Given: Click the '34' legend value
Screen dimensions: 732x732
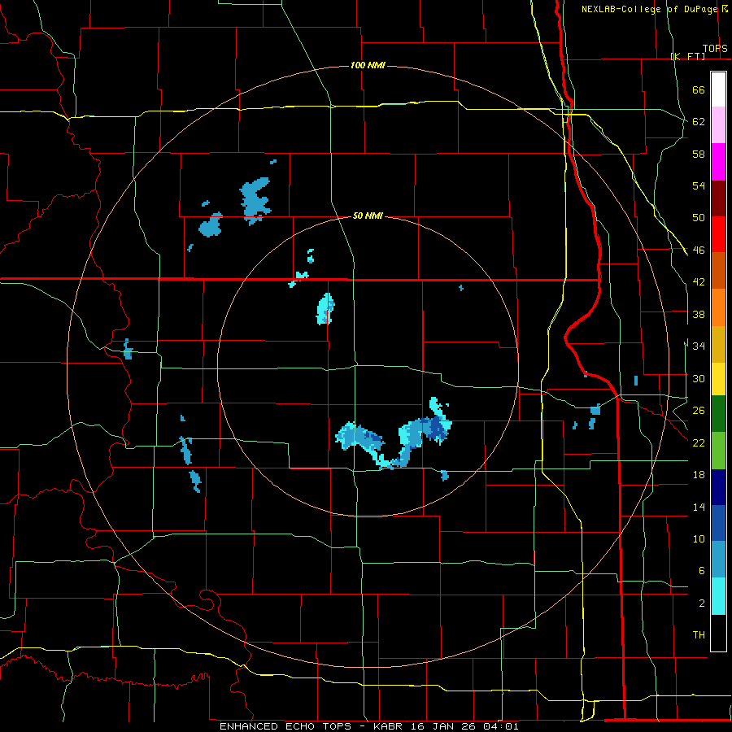Looking at the screenshot, I should pos(699,346).
